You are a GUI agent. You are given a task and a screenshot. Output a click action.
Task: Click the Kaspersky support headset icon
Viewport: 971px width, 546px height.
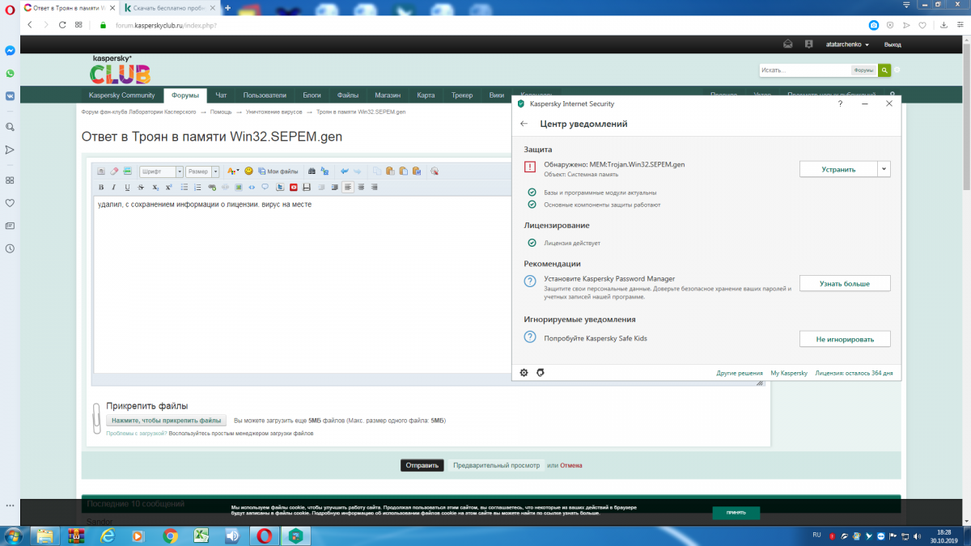[x=541, y=373]
